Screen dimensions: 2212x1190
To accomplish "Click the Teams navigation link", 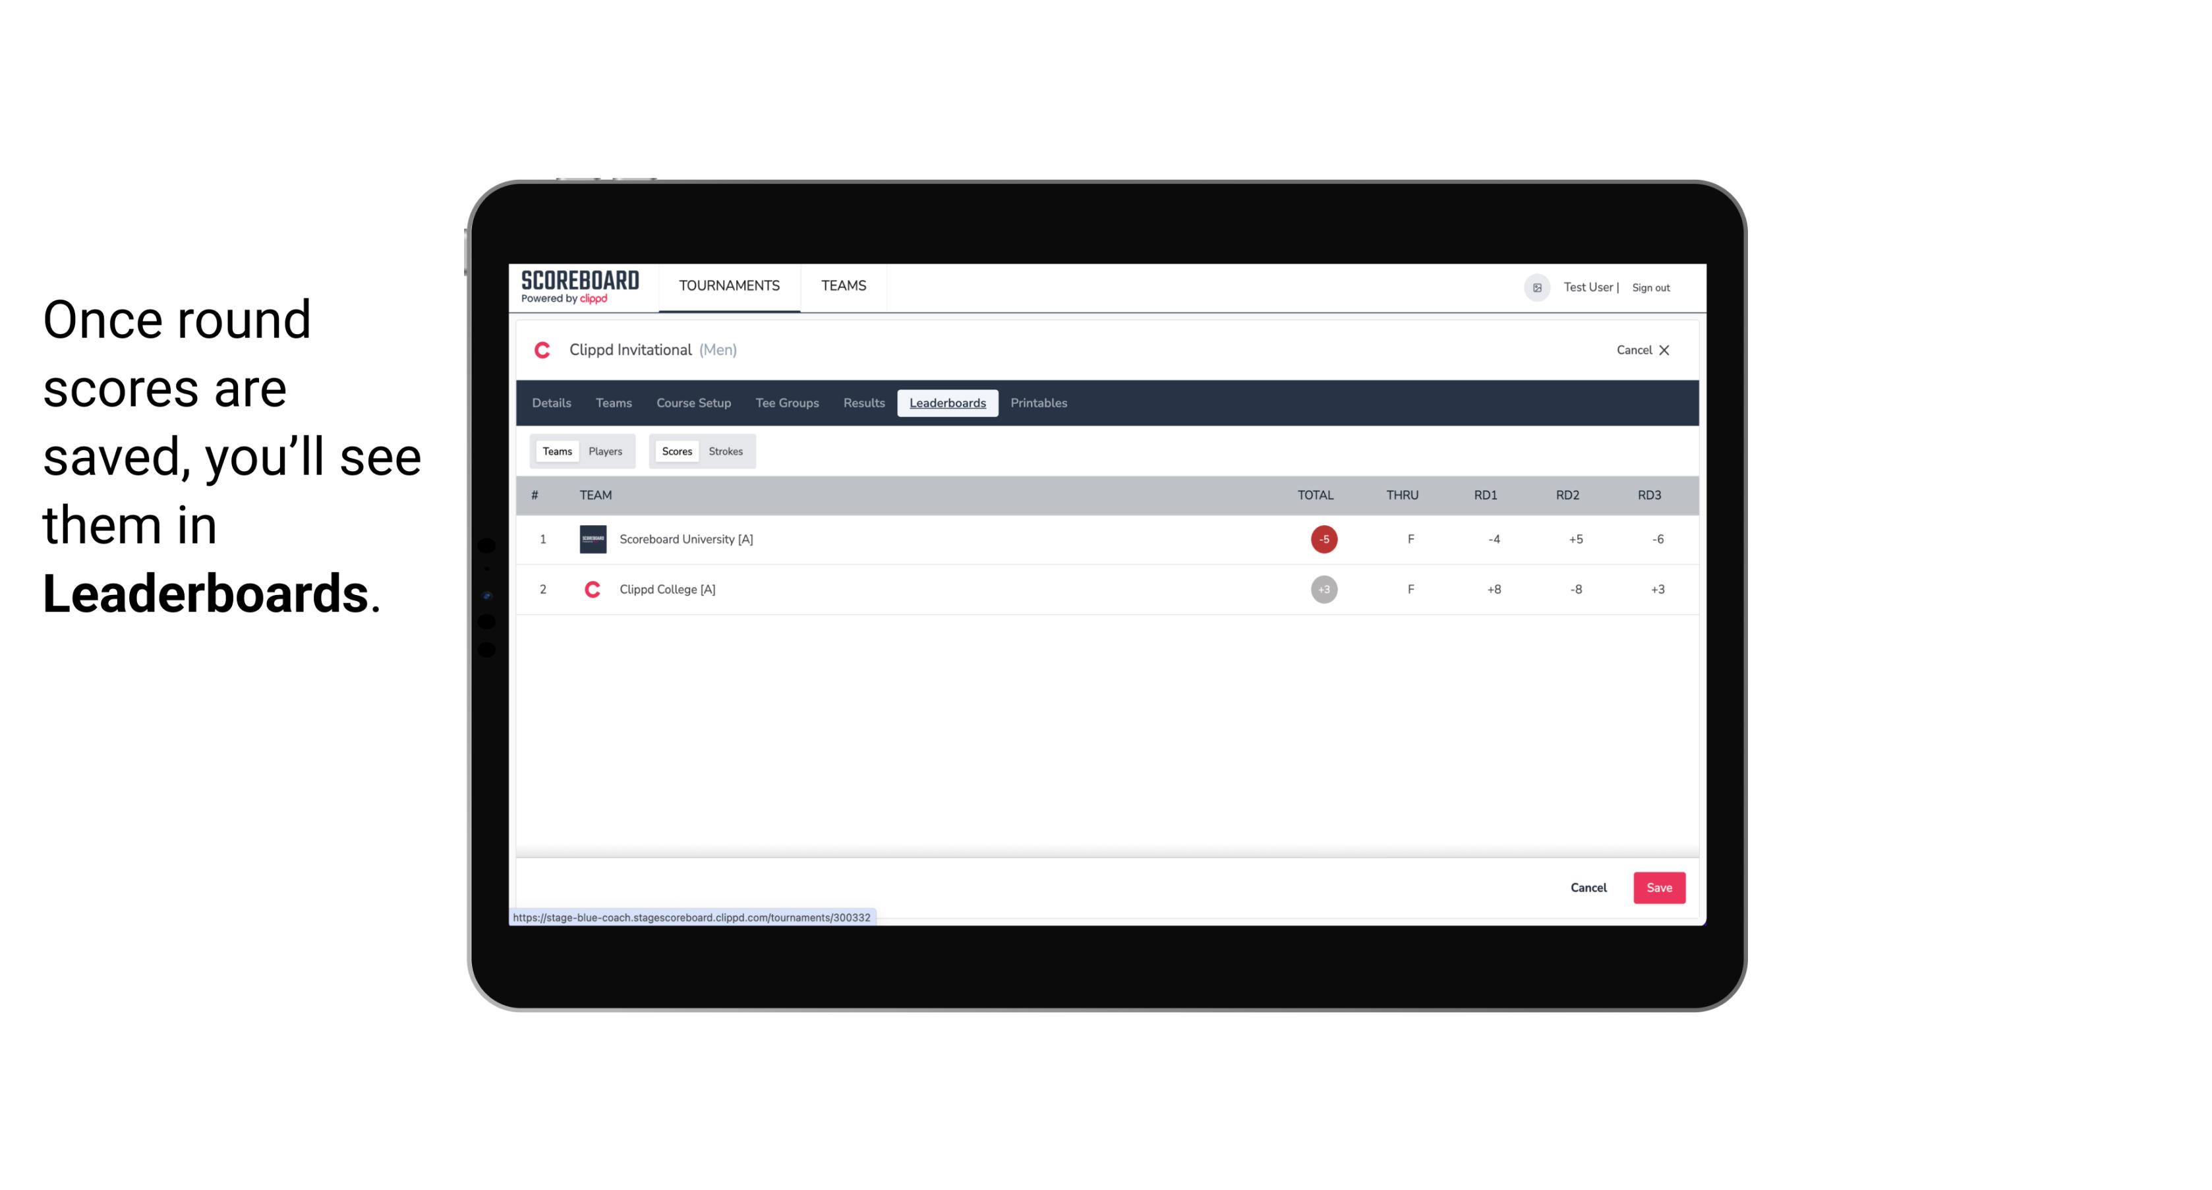I will [x=613, y=403].
